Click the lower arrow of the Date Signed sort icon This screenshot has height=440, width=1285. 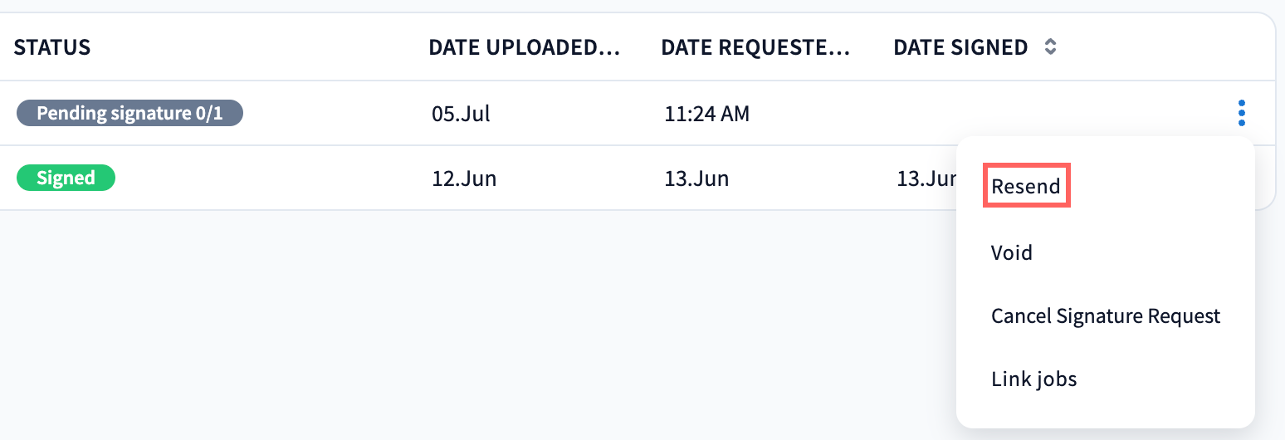coord(1050,52)
